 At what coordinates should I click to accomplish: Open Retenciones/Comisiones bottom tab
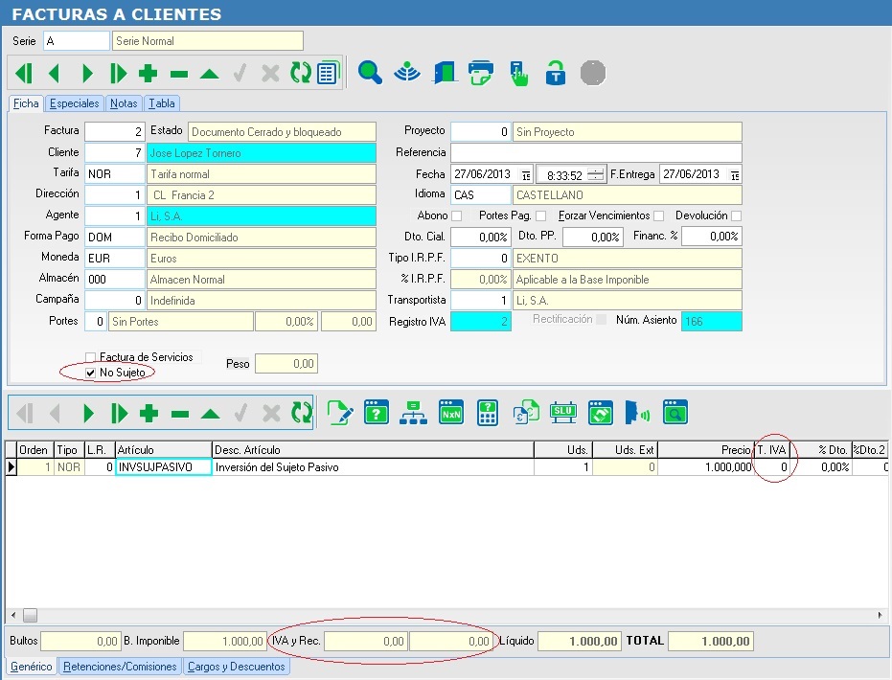coord(120,667)
